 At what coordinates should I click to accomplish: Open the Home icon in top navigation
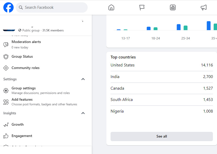pyautogui.click(x=111, y=7)
